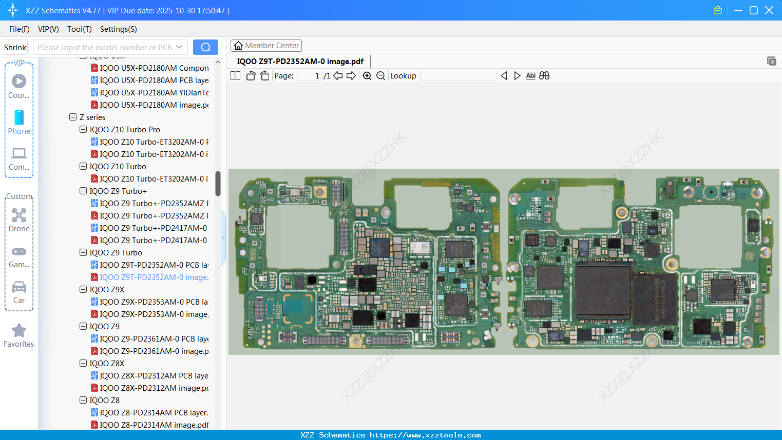Screen dimensions: 782x440
Task: Rotate the schematic page counterclockwise
Action: 250,75
